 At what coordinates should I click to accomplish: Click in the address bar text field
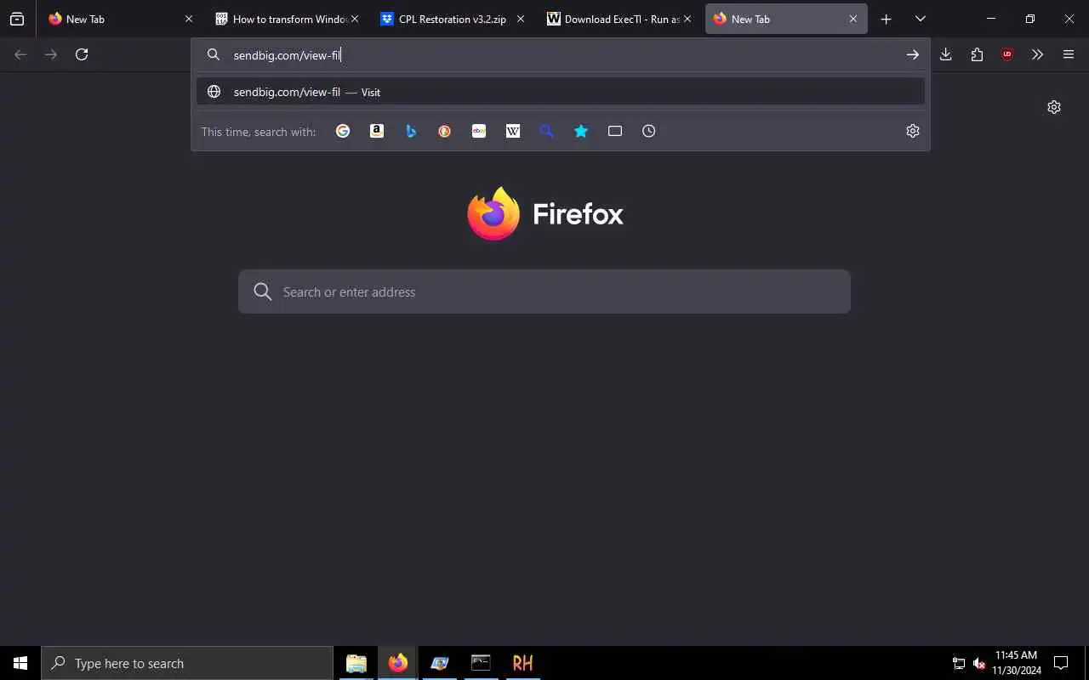562,54
